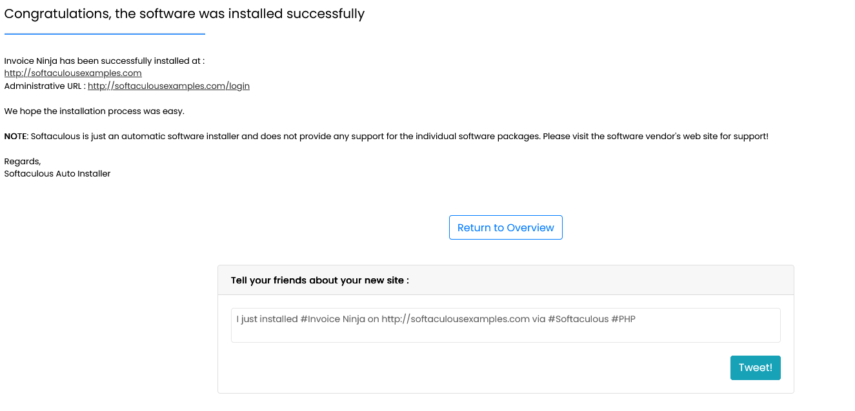Click the Invoice Ninja success message text
The width and height of the screenshot is (855, 411).
pos(103,61)
